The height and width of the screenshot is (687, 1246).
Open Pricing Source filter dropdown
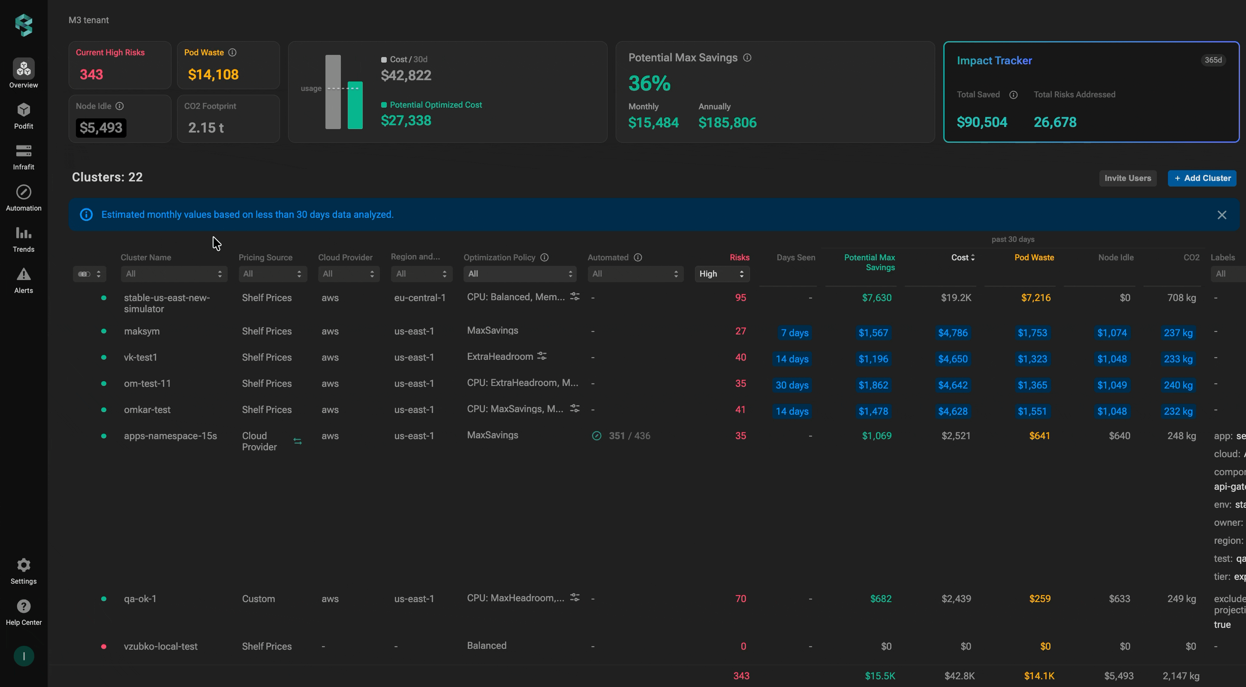point(273,274)
